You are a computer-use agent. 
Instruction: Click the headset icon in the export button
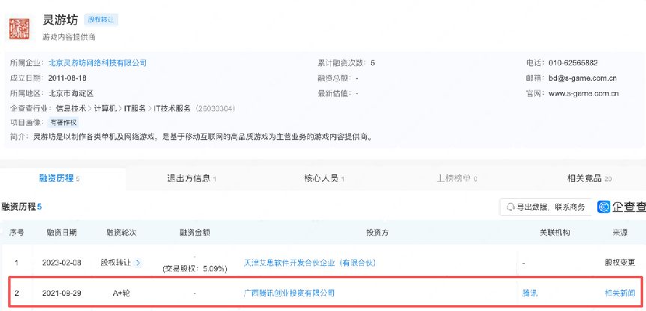tap(511, 207)
